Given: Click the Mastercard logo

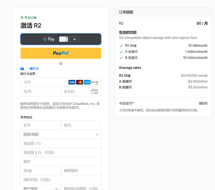Looking at the screenshot, I should [x=79, y=82].
